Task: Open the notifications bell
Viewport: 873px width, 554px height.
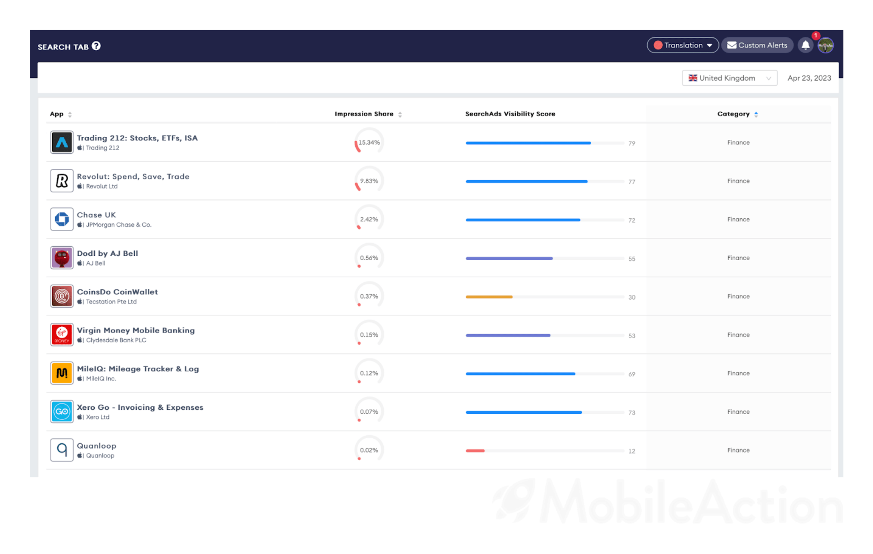Action: click(x=805, y=45)
